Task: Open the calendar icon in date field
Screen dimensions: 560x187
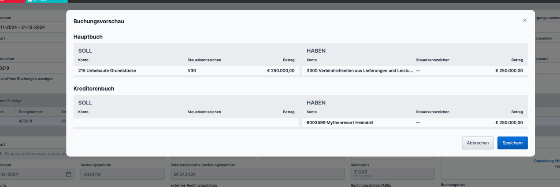Action: 69,174
